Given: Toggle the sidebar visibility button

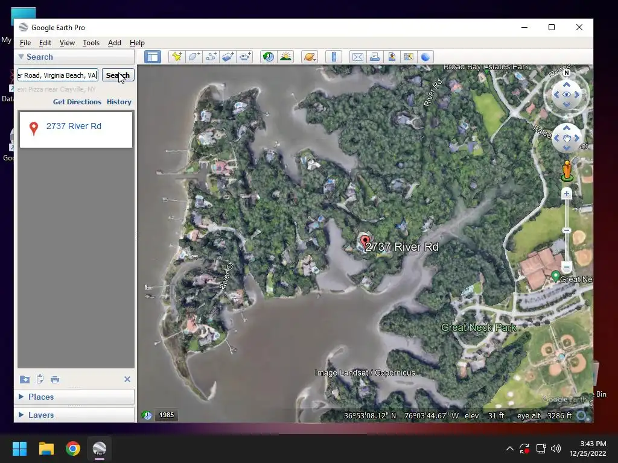Looking at the screenshot, I should click(x=153, y=57).
